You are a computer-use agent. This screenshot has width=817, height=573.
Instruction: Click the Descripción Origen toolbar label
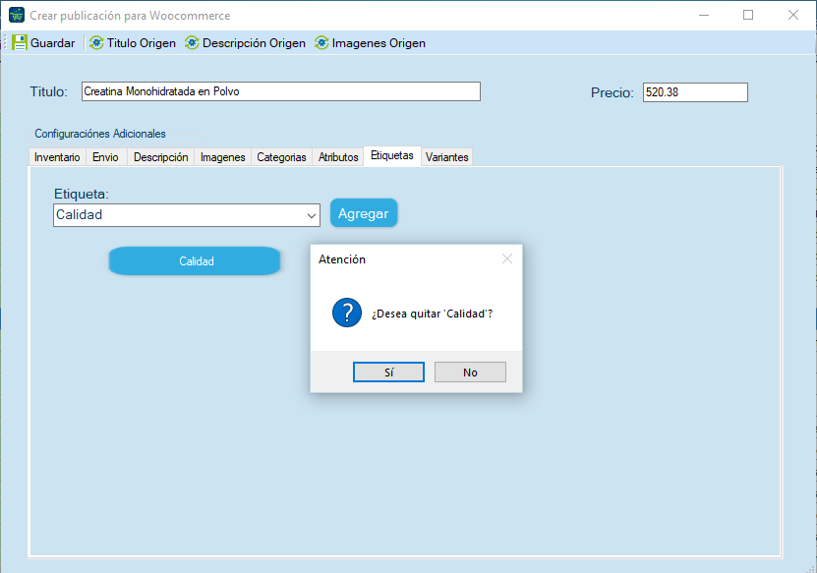[x=254, y=43]
